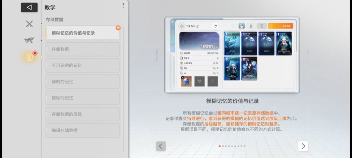Click the 教学 panel title
Image resolution: width=352 pixels, height=158 pixels.
pyautogui.click(x=50, y=7)
